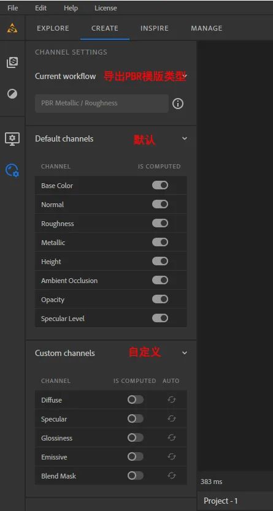Toggle the Opacity computed switch
The width and height of the screenshot is (273, 511).
(x=160, y=299)
